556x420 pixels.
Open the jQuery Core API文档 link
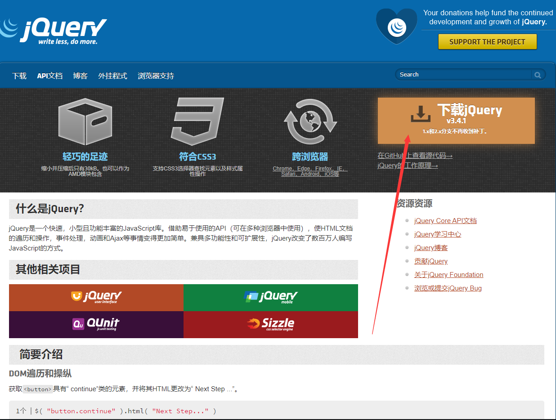(x=445, y=221)
